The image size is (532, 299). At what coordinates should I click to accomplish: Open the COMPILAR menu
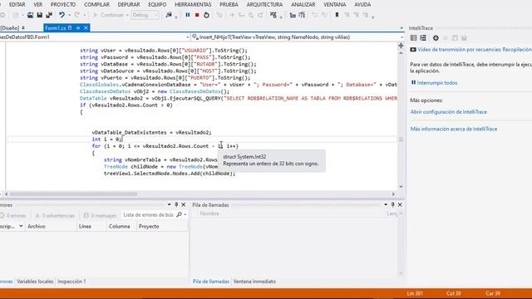point(96,5)
